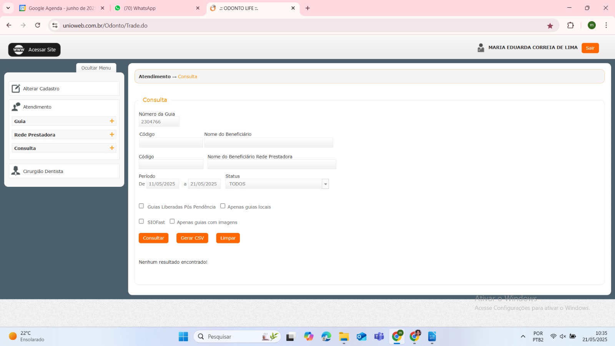The width and height of the screenshot is (615, 346).
Task: Open the Chrome three-dot menu
Action: (x=606, y=25)
